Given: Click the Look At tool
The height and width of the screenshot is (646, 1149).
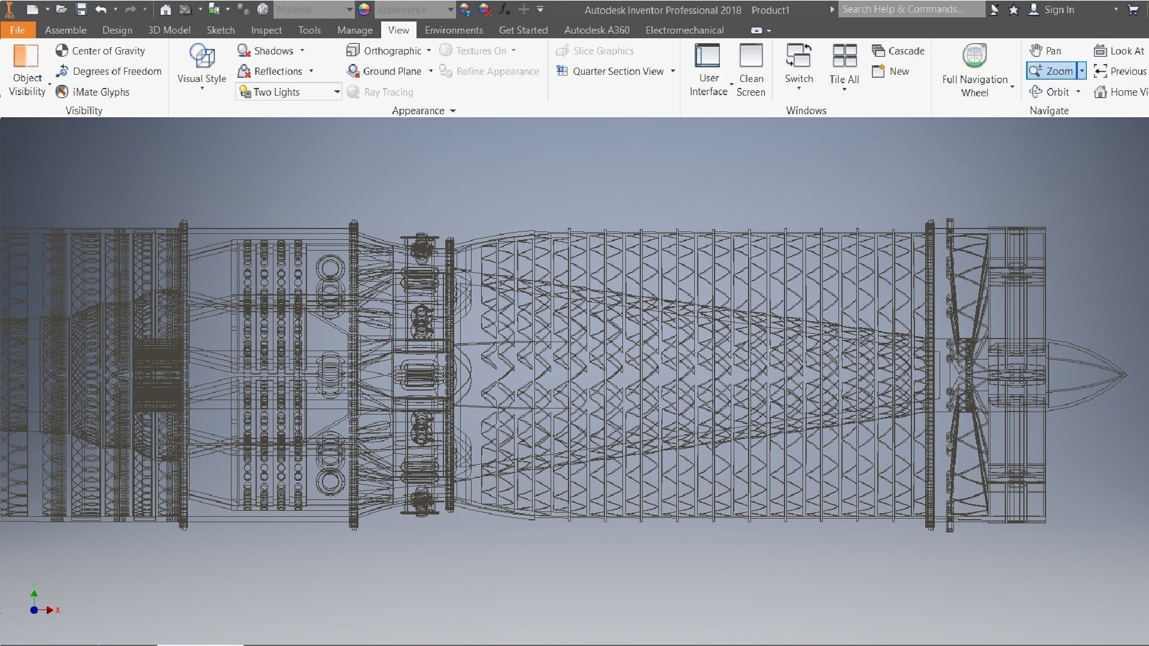Looking at the screenshot, I should [x=1119, y=51].
